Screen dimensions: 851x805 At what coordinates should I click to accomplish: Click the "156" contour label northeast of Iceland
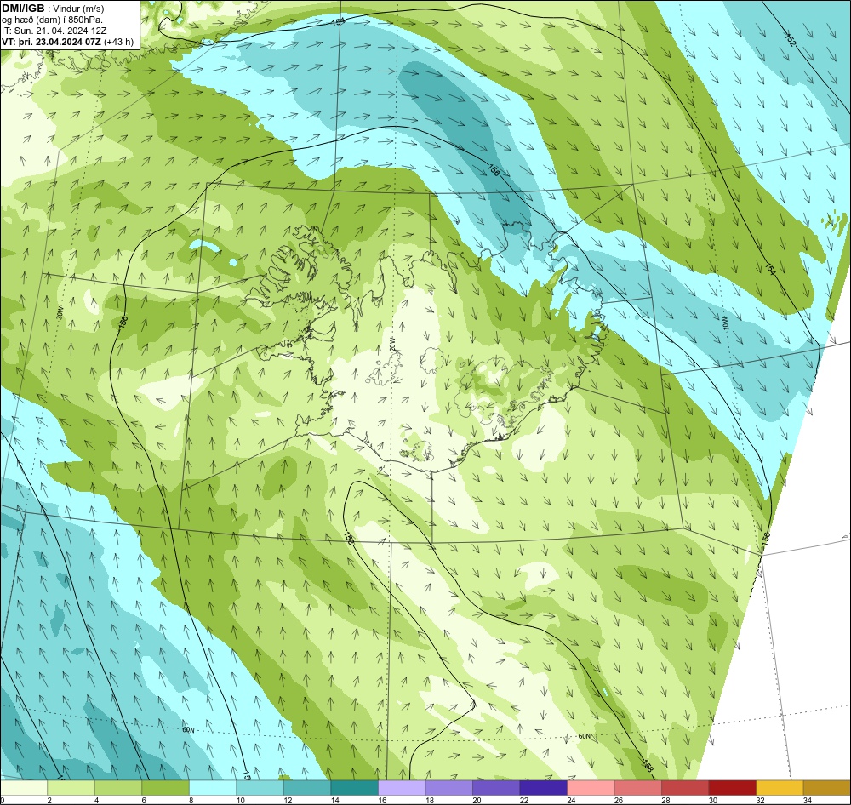(494, 170)
